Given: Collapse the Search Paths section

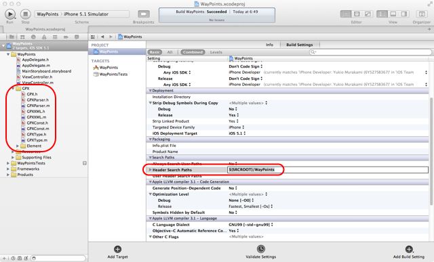Looking at the screenshot, I should 151,158.
